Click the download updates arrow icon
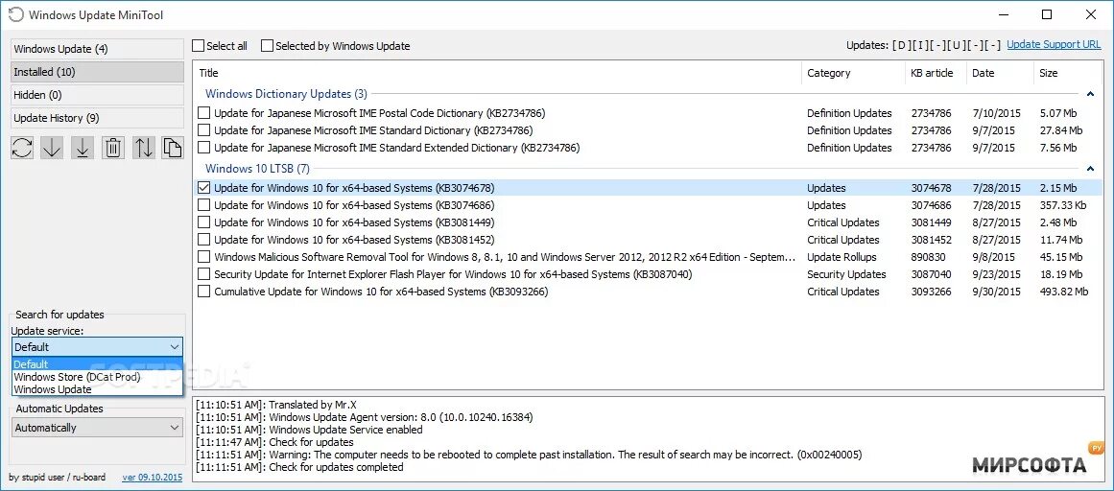 [x=52, y=148]
